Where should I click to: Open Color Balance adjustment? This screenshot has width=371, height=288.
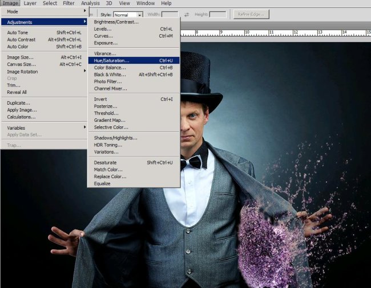134,68
